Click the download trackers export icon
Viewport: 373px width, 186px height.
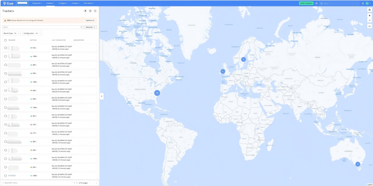(x=85, y=11)
